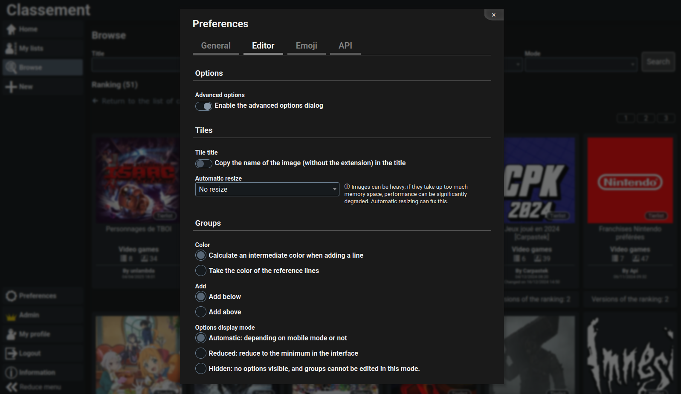Viewport: 681px width, 394px height.
Task: Go to ranking page 3
Action: [x=666, y=118]
